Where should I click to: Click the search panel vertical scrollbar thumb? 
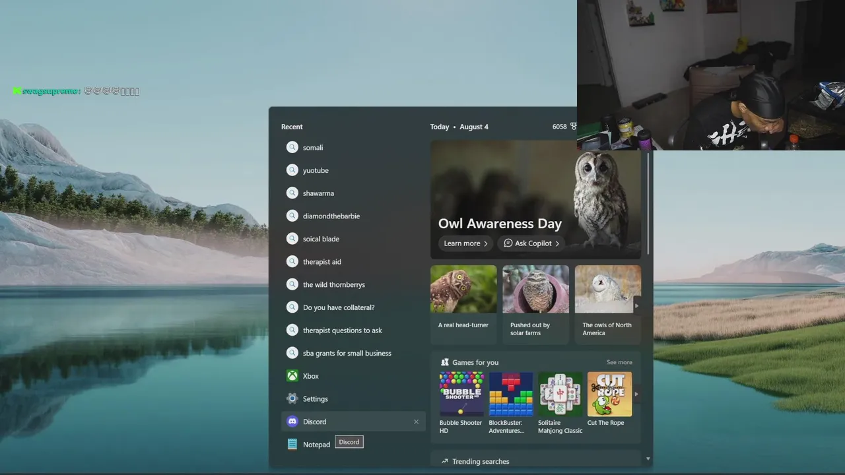pos(648,204)
